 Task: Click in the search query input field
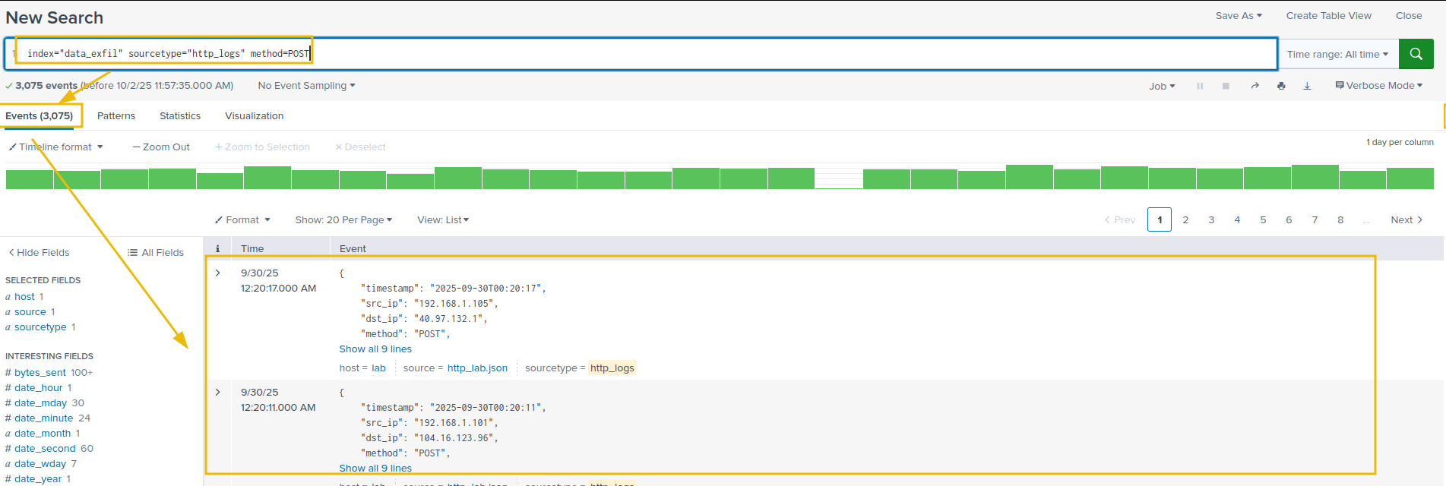684,54
